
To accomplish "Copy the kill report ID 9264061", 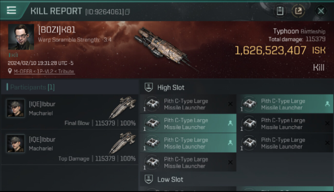I will pyautogui.click(x=127, y=12).
